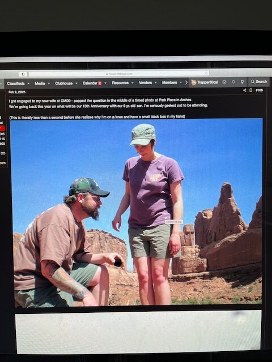This screenshot has width=272, height=362.
Task: Click the nav bar scroll-right chevron
Action: (x=186, y=83)
